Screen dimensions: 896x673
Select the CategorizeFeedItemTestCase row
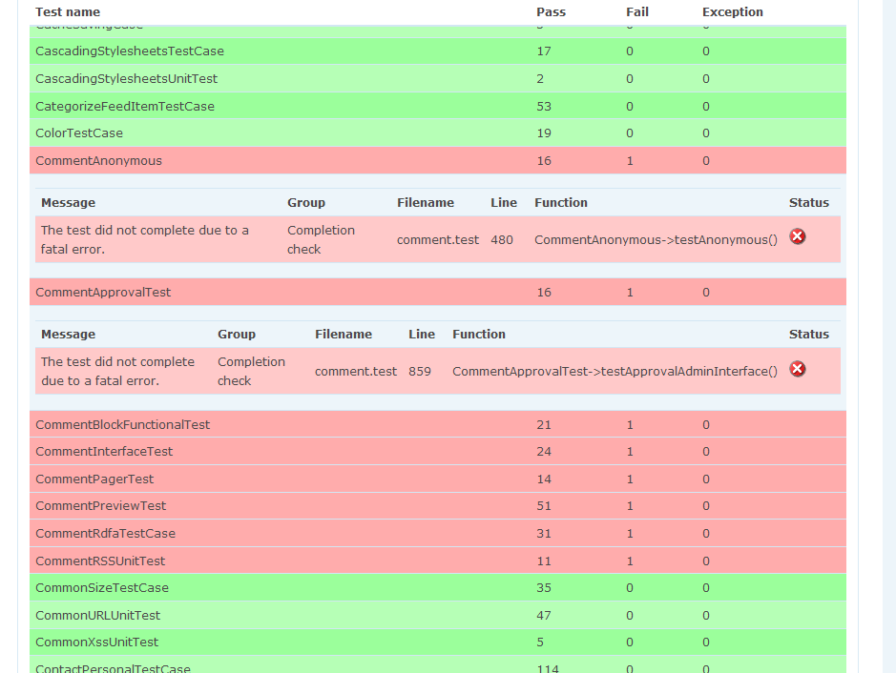438,106
